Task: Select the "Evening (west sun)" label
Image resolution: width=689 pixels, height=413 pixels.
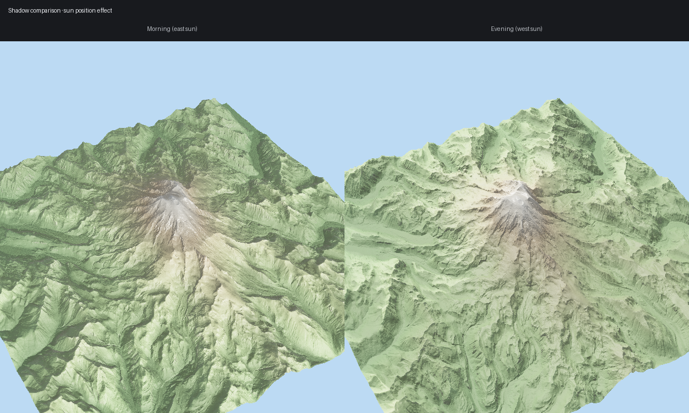Action: (516, 29)
